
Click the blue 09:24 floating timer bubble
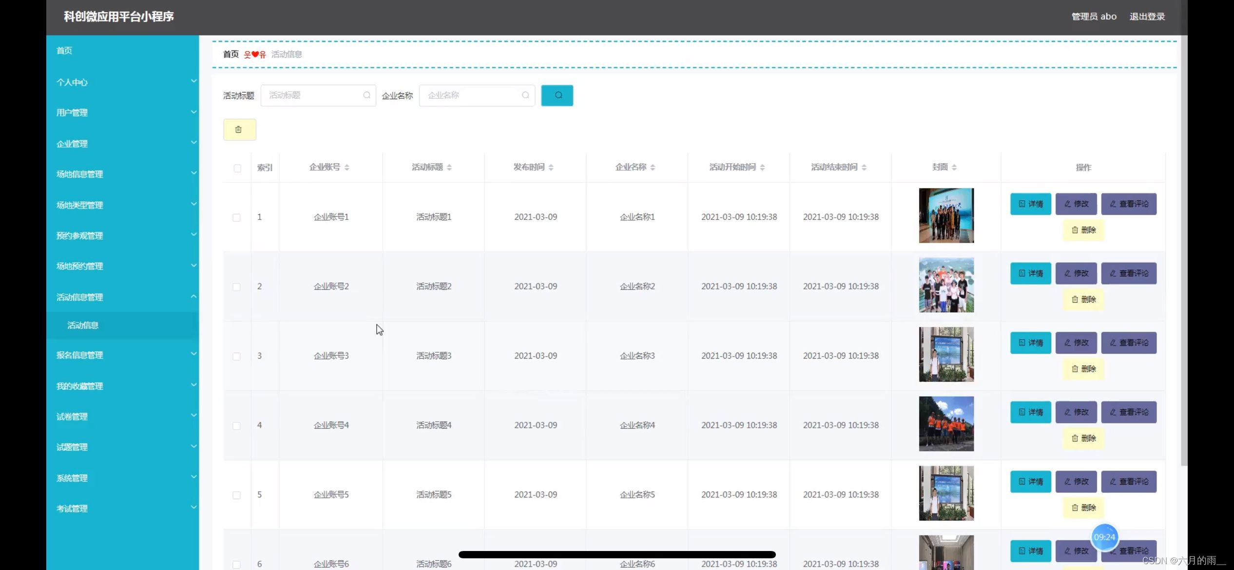click(1104, 537)
